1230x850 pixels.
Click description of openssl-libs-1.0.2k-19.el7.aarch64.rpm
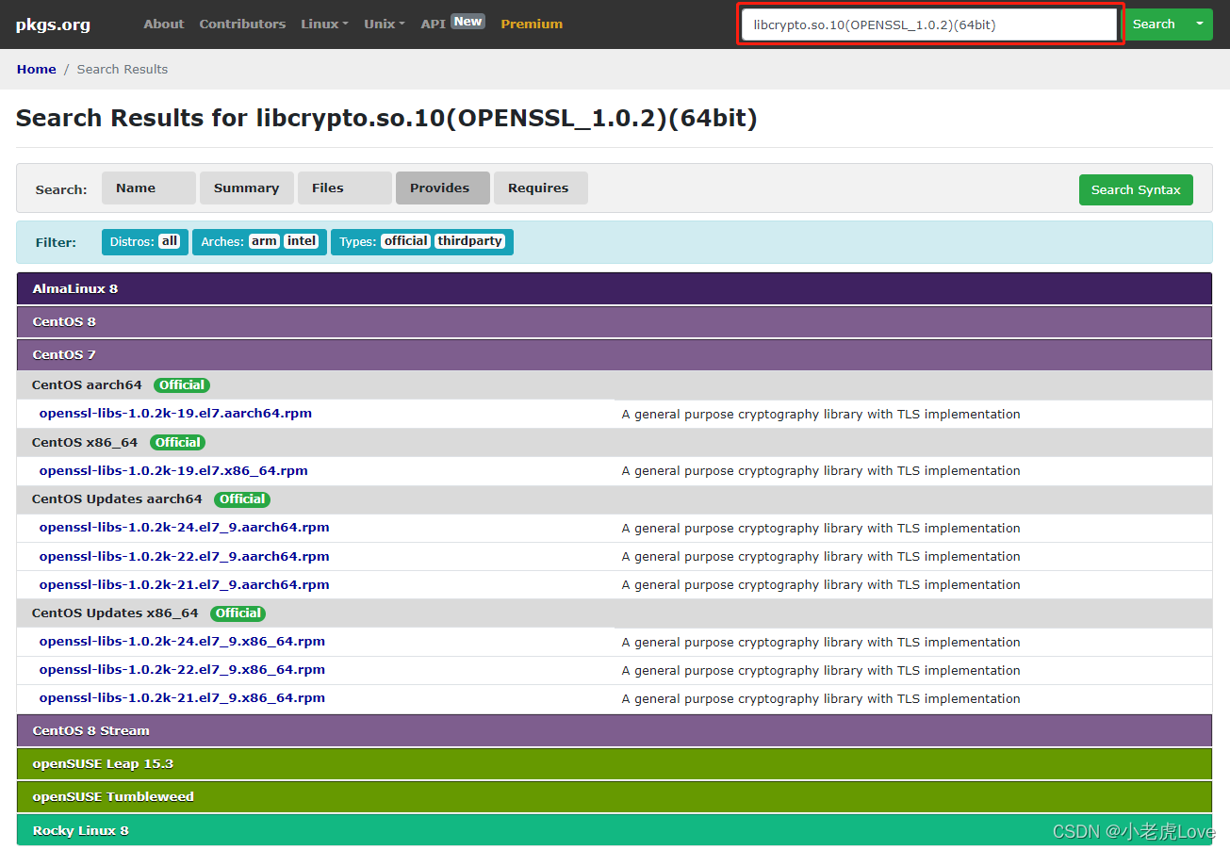pyautogui.click(x=821, y=414)
